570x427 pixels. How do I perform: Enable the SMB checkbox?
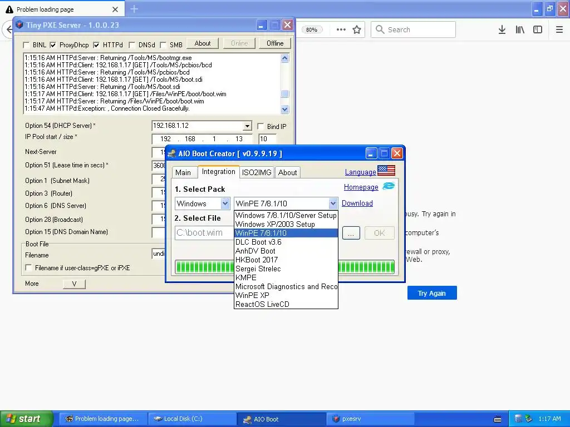(163, 45)
